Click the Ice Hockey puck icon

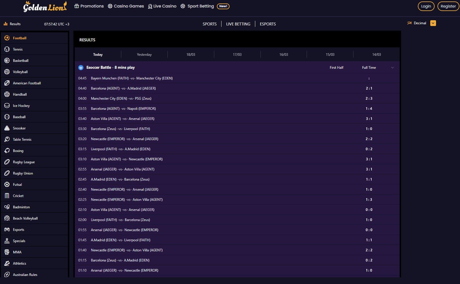[x=7, y=105]
